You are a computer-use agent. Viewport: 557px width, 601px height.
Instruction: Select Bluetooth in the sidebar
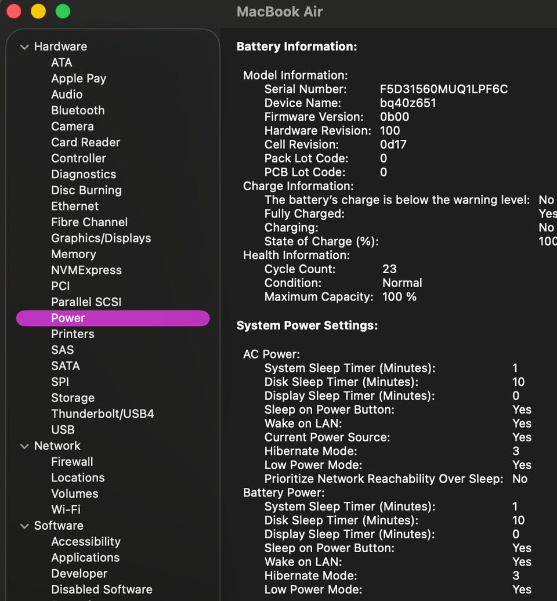pyautogui.click(x=78, y=110)
